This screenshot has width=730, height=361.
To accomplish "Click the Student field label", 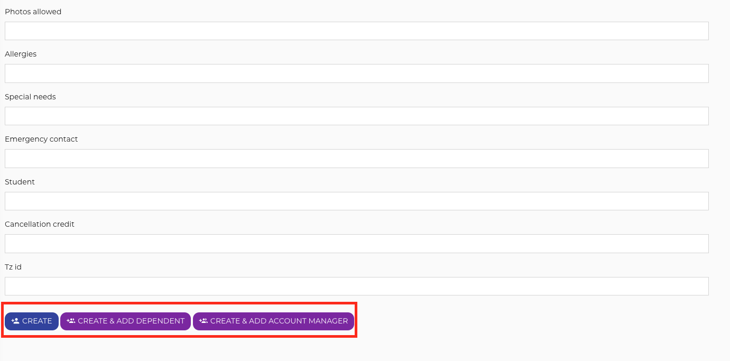I will tap(20, 182).
